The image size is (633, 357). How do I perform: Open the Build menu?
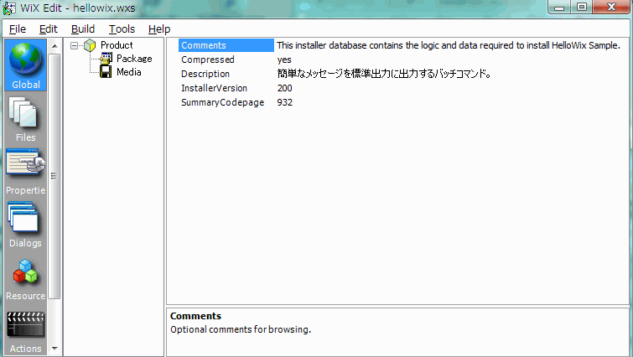(83, 29)
